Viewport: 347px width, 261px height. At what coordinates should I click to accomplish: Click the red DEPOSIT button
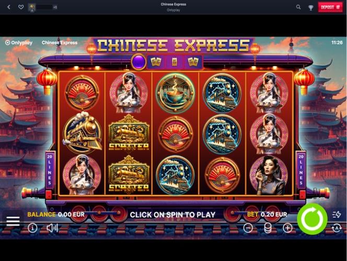point(330,7)
